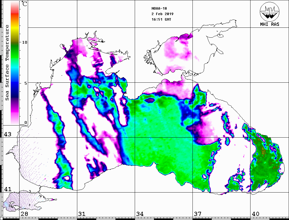The width and height of the screenshot is (289, 220).
Task: Click the "NOAA-18" satellite label
Action: point(159,9)
